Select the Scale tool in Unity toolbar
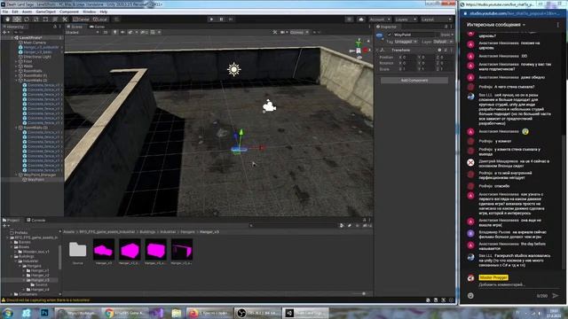The image size is (568, 319). click(35, 19)
